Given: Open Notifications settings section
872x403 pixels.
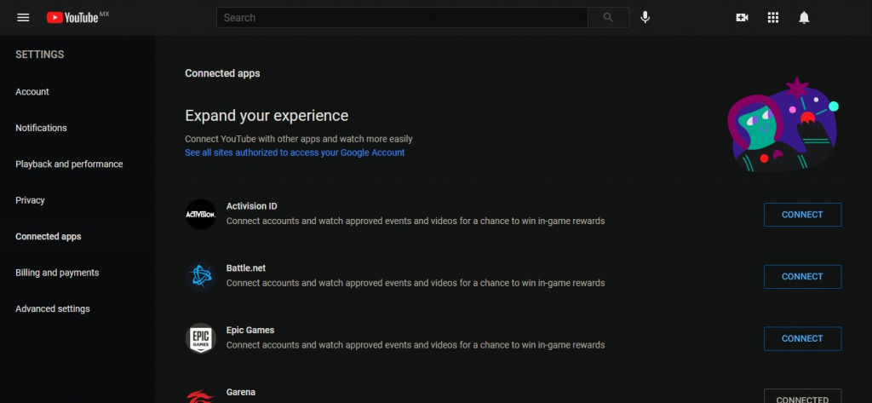Looking at the screenshot, I should point(41,128).
